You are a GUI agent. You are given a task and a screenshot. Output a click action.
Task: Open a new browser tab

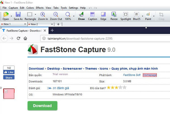(x=52, y=30)
